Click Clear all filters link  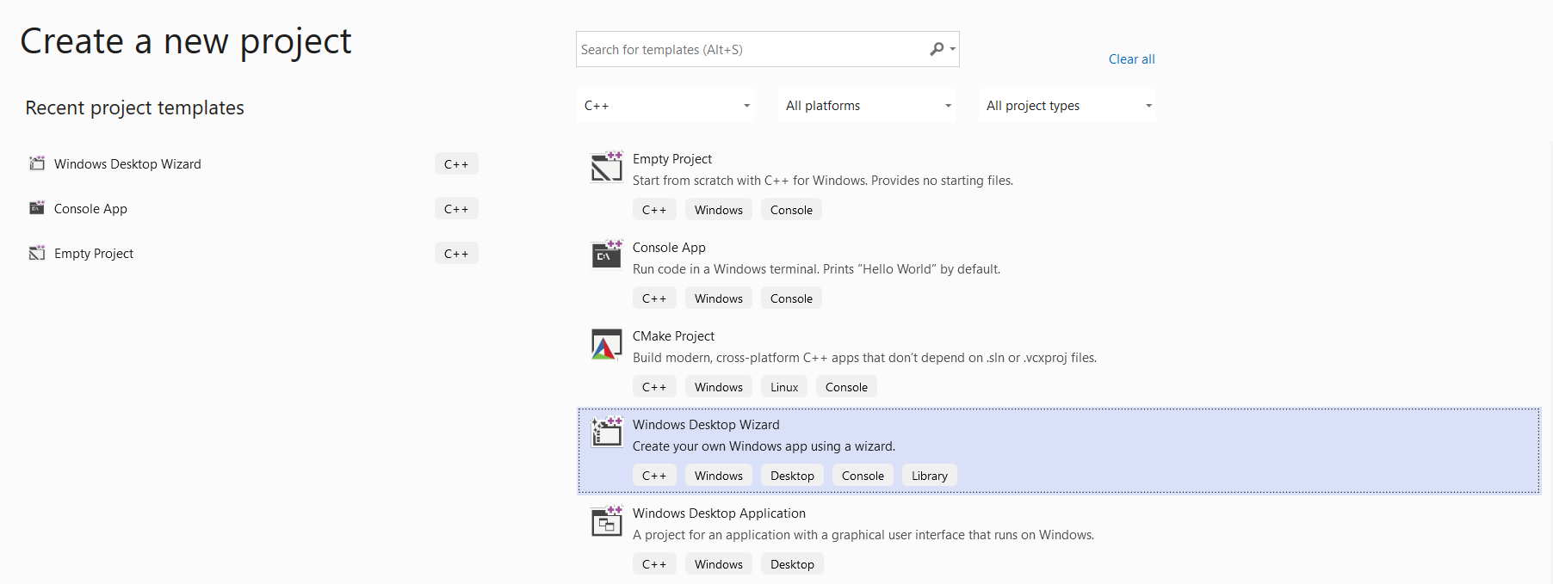point(1131,59)
